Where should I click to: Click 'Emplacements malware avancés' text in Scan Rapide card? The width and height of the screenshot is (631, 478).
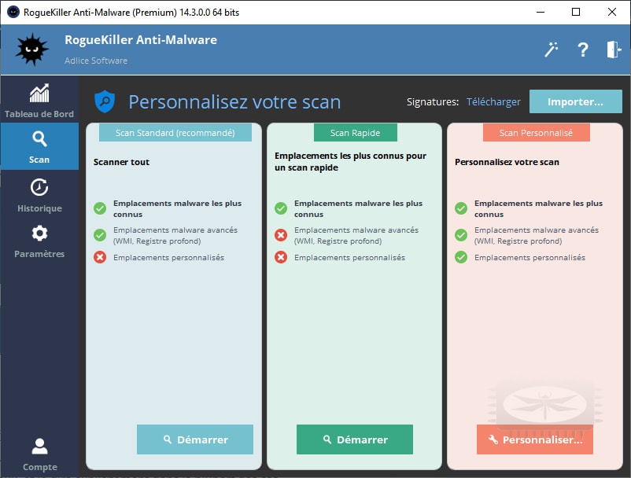tap(356, 236)
